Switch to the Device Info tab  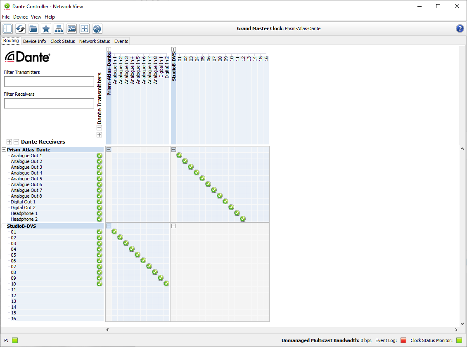pos(35,41)
